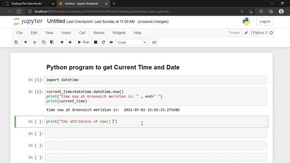Open the Cell menu
This screenshot has height=163, width=290.
(x=82, y=33)
